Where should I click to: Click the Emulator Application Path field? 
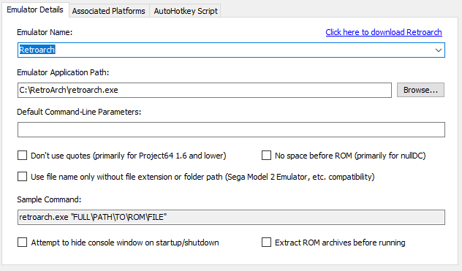pyautogui.click(x=205, y=90)
